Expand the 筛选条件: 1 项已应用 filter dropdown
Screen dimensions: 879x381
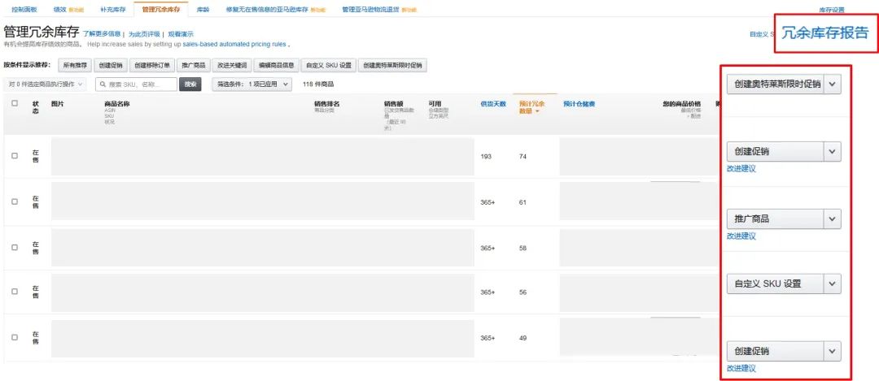coord(251,84)
